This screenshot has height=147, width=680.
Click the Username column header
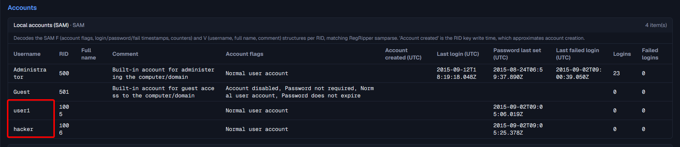click(27, 54)
